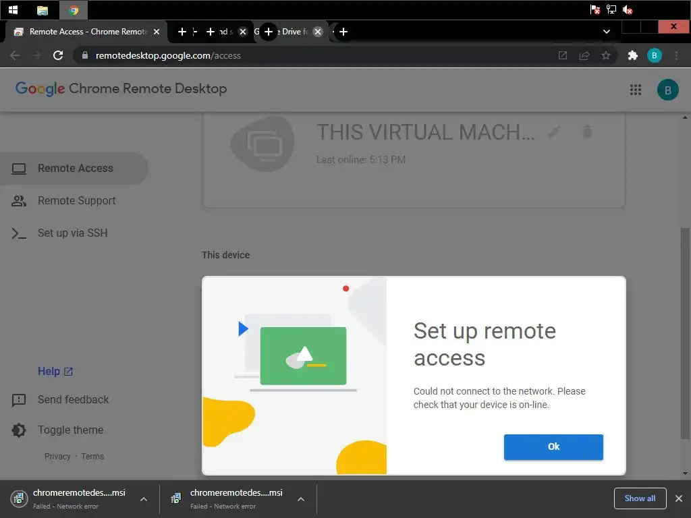Click the "Last online: 5:13 PM" text
This screenshot has height=518, width=691.
[361, 159]
